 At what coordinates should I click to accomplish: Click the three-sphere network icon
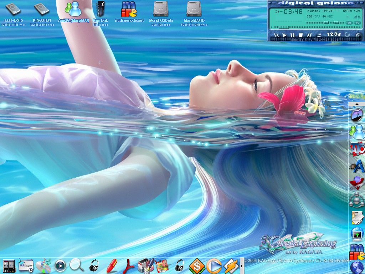[x=356, y=200]
